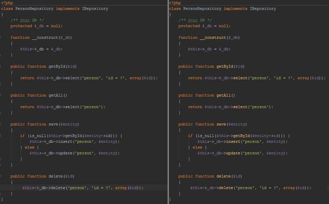Click getById in its declaration, right pane
Viewport: 329px width, 204px height.
pos(225,67)
